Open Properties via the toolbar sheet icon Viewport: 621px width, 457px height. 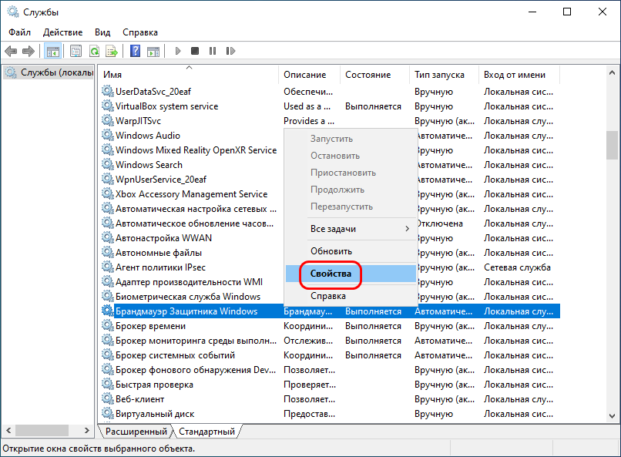click(x=76, y=51)
